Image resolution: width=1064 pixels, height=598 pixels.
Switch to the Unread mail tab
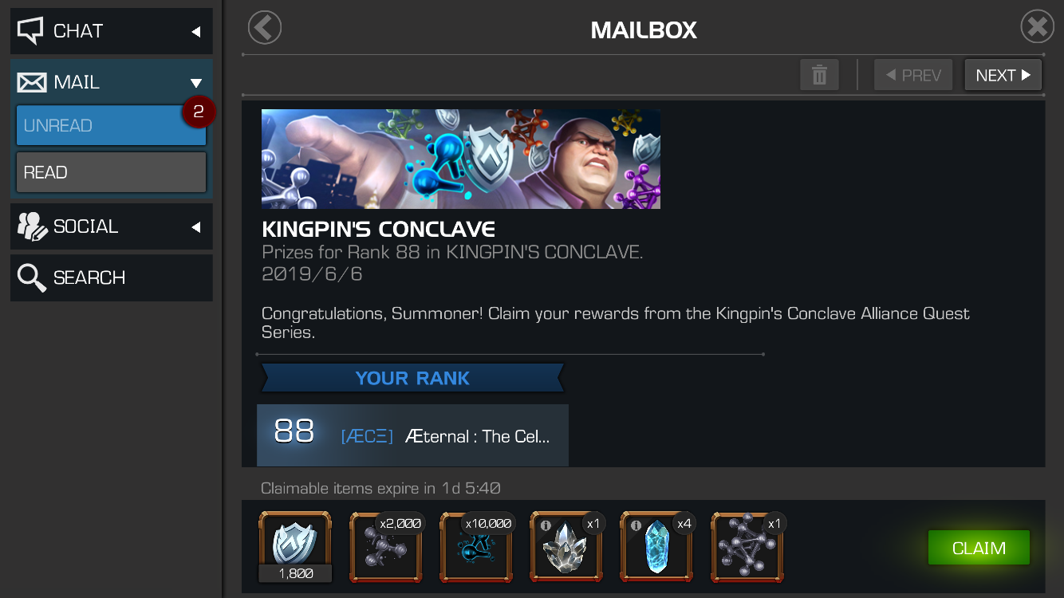coord(111,125)
